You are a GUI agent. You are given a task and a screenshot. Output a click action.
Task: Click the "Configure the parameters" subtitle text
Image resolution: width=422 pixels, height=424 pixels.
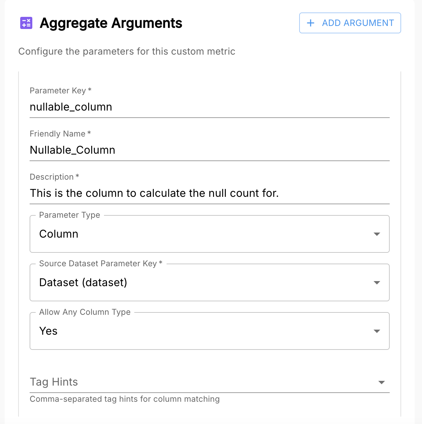click(x=127, y=52)
